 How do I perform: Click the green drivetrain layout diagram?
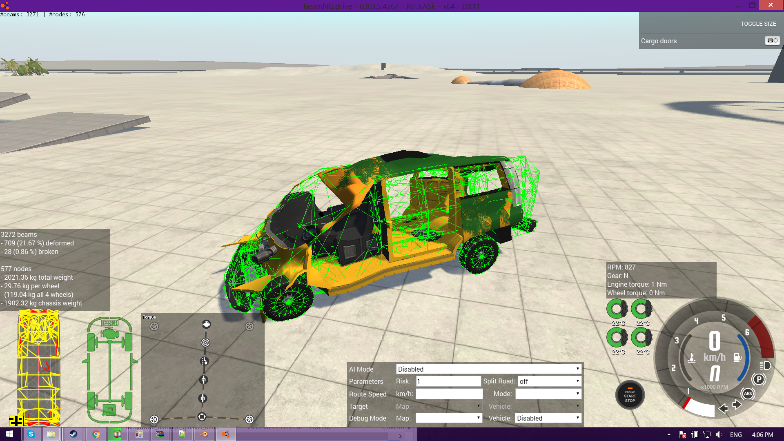pos(109,370)
